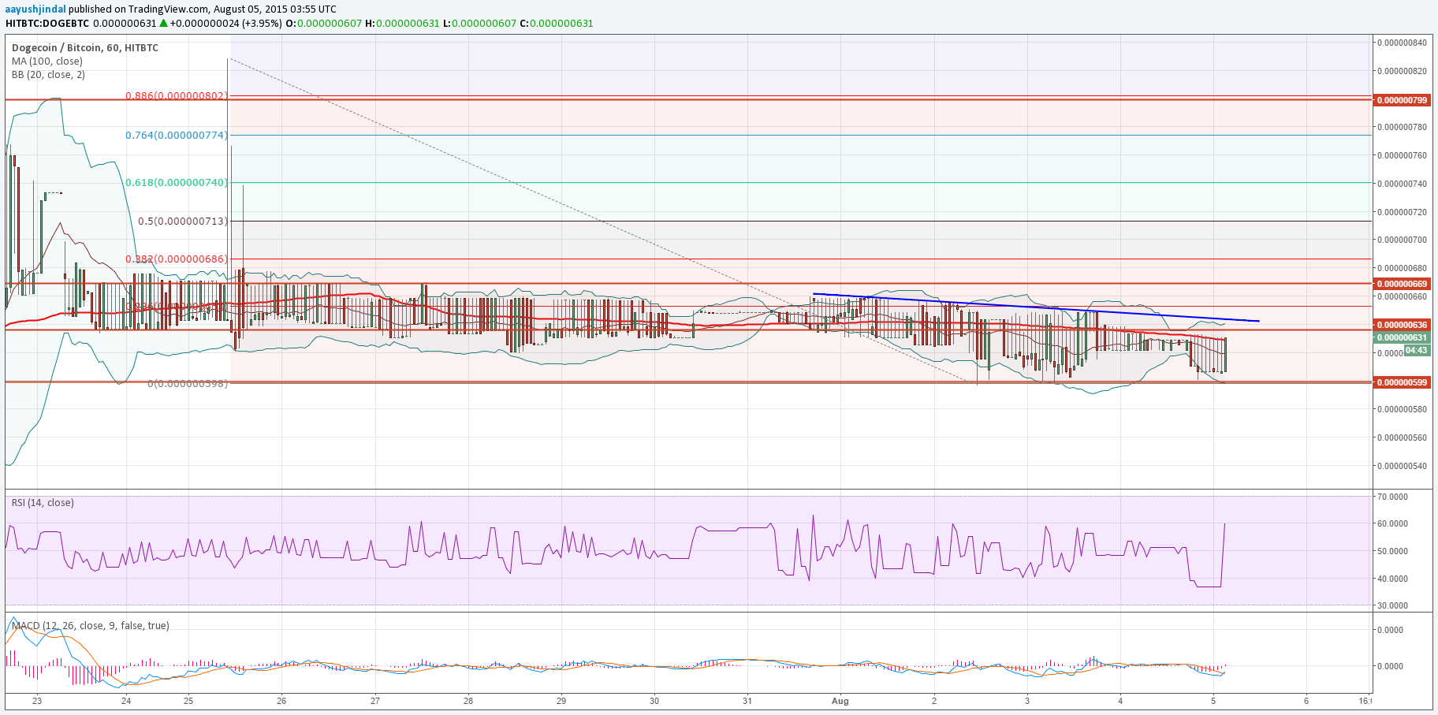Click the Aug label on the time axis
1438x715 pixels.
coord(840,701)
